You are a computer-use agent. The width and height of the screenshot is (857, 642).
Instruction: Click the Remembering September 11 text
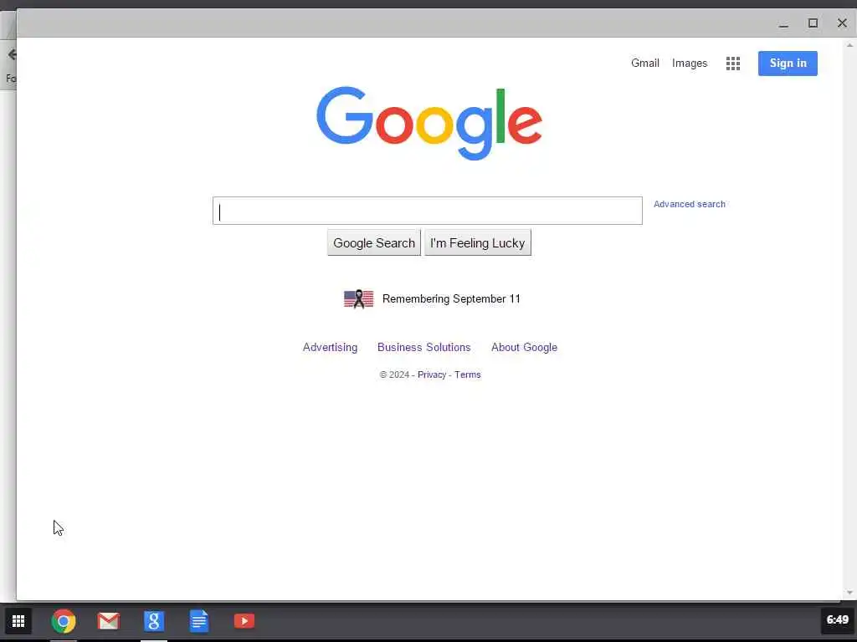click(451, 299)
